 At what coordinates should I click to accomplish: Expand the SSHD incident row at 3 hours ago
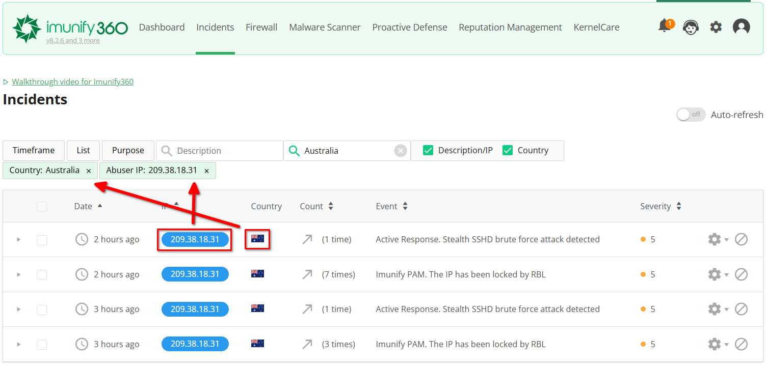point(19,309)
